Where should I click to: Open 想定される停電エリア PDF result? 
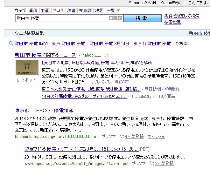point(81,149)
